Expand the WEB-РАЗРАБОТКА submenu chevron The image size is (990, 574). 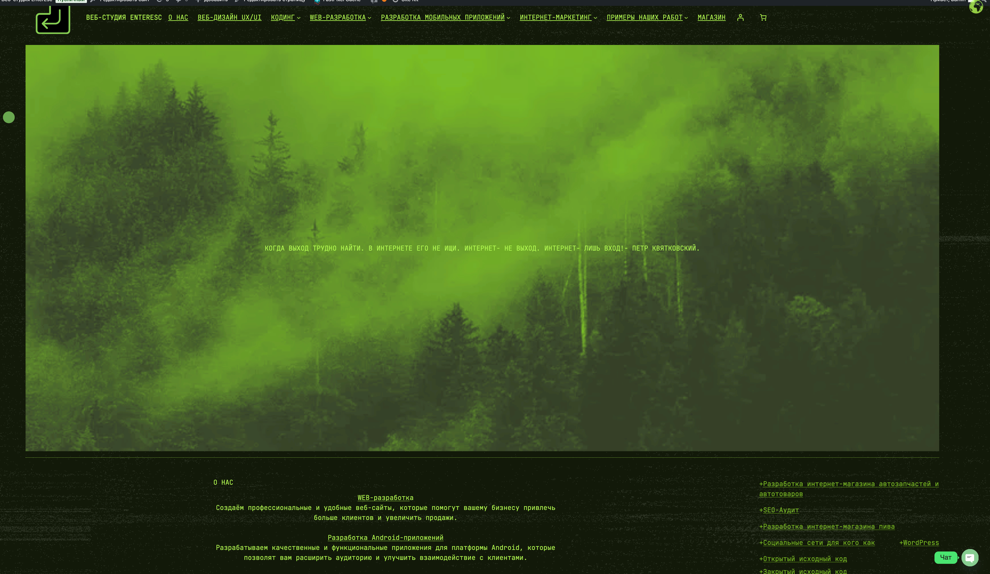369,18
